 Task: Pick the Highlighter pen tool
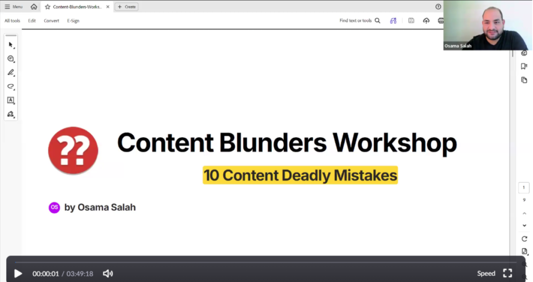pos(10,73)
